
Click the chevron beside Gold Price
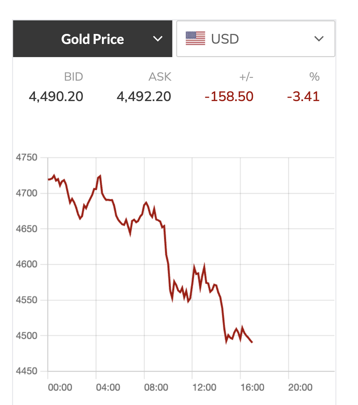pyautogui.click(x=158, y=39)
